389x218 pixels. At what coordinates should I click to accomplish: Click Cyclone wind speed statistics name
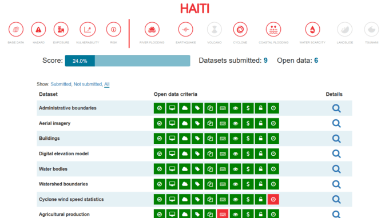coord(71,199)
